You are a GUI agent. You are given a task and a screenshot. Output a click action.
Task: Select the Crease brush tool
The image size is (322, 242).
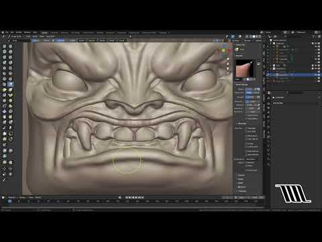pyautogui.click(x=4, y=68)
